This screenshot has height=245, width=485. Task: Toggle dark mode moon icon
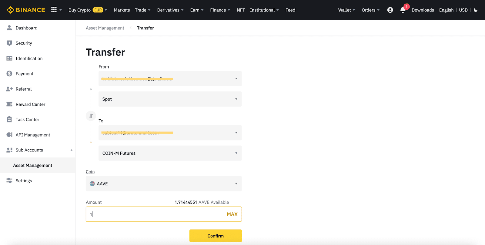(x=476, y=10)
